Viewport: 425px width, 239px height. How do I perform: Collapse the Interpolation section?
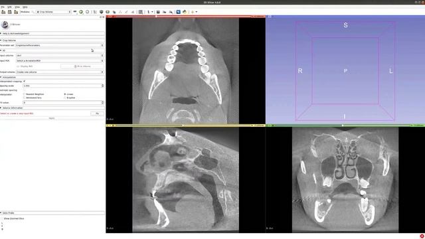[52, 77]
